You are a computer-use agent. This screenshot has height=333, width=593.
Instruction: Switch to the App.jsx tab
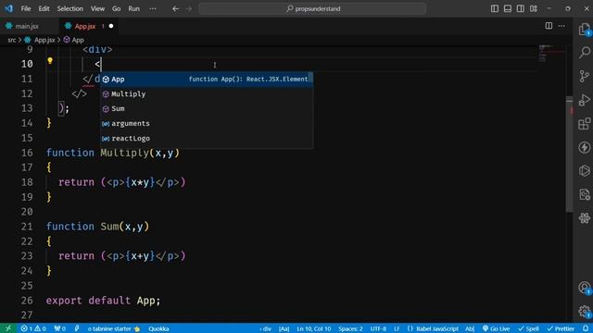click(x=85, y=26)
